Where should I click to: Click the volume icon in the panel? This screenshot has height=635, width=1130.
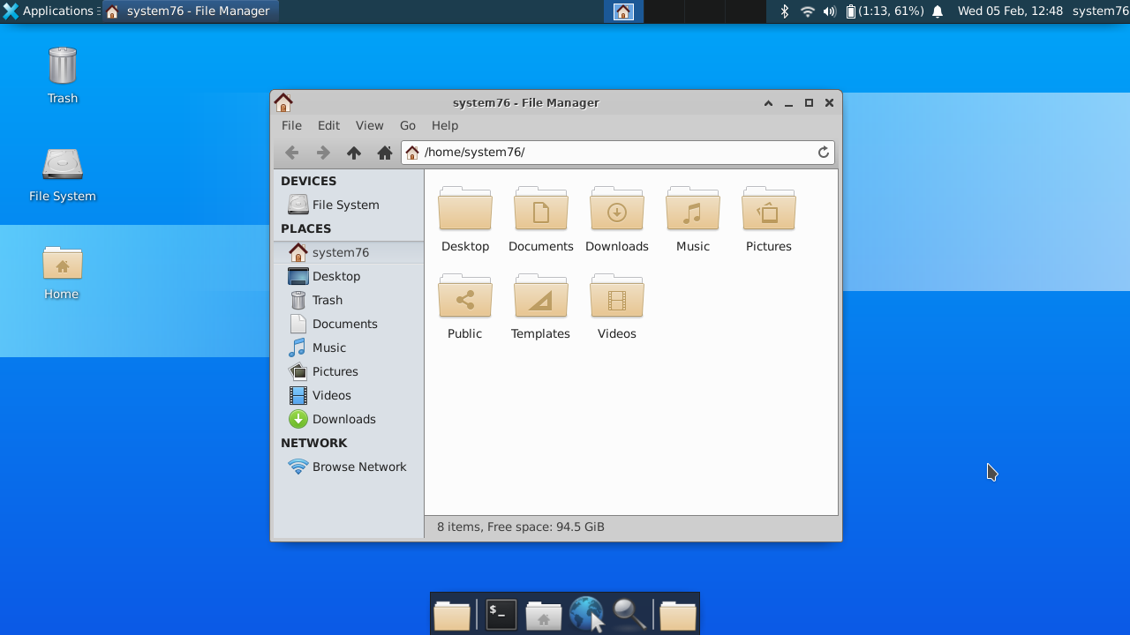(830, 11)
